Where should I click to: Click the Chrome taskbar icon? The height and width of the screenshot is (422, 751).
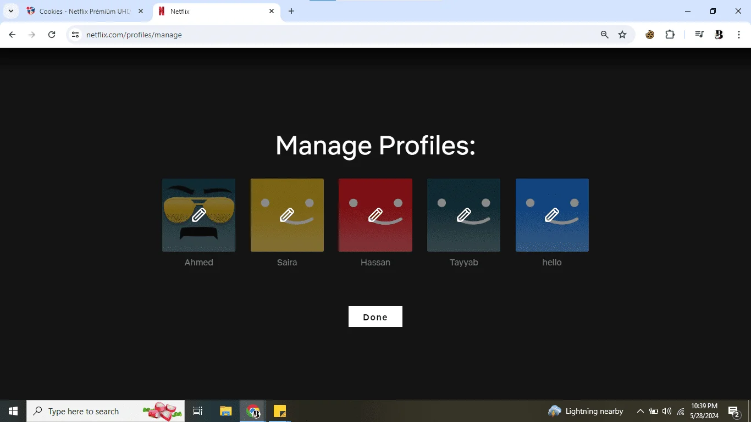coord(253,411)
